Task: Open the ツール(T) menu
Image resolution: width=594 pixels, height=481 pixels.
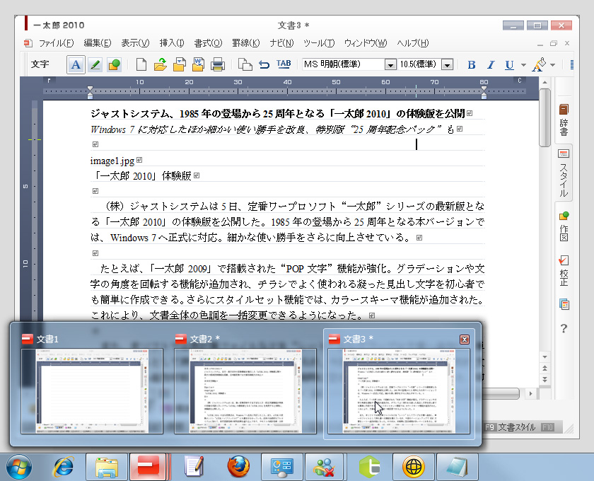Action: [319, 43]
